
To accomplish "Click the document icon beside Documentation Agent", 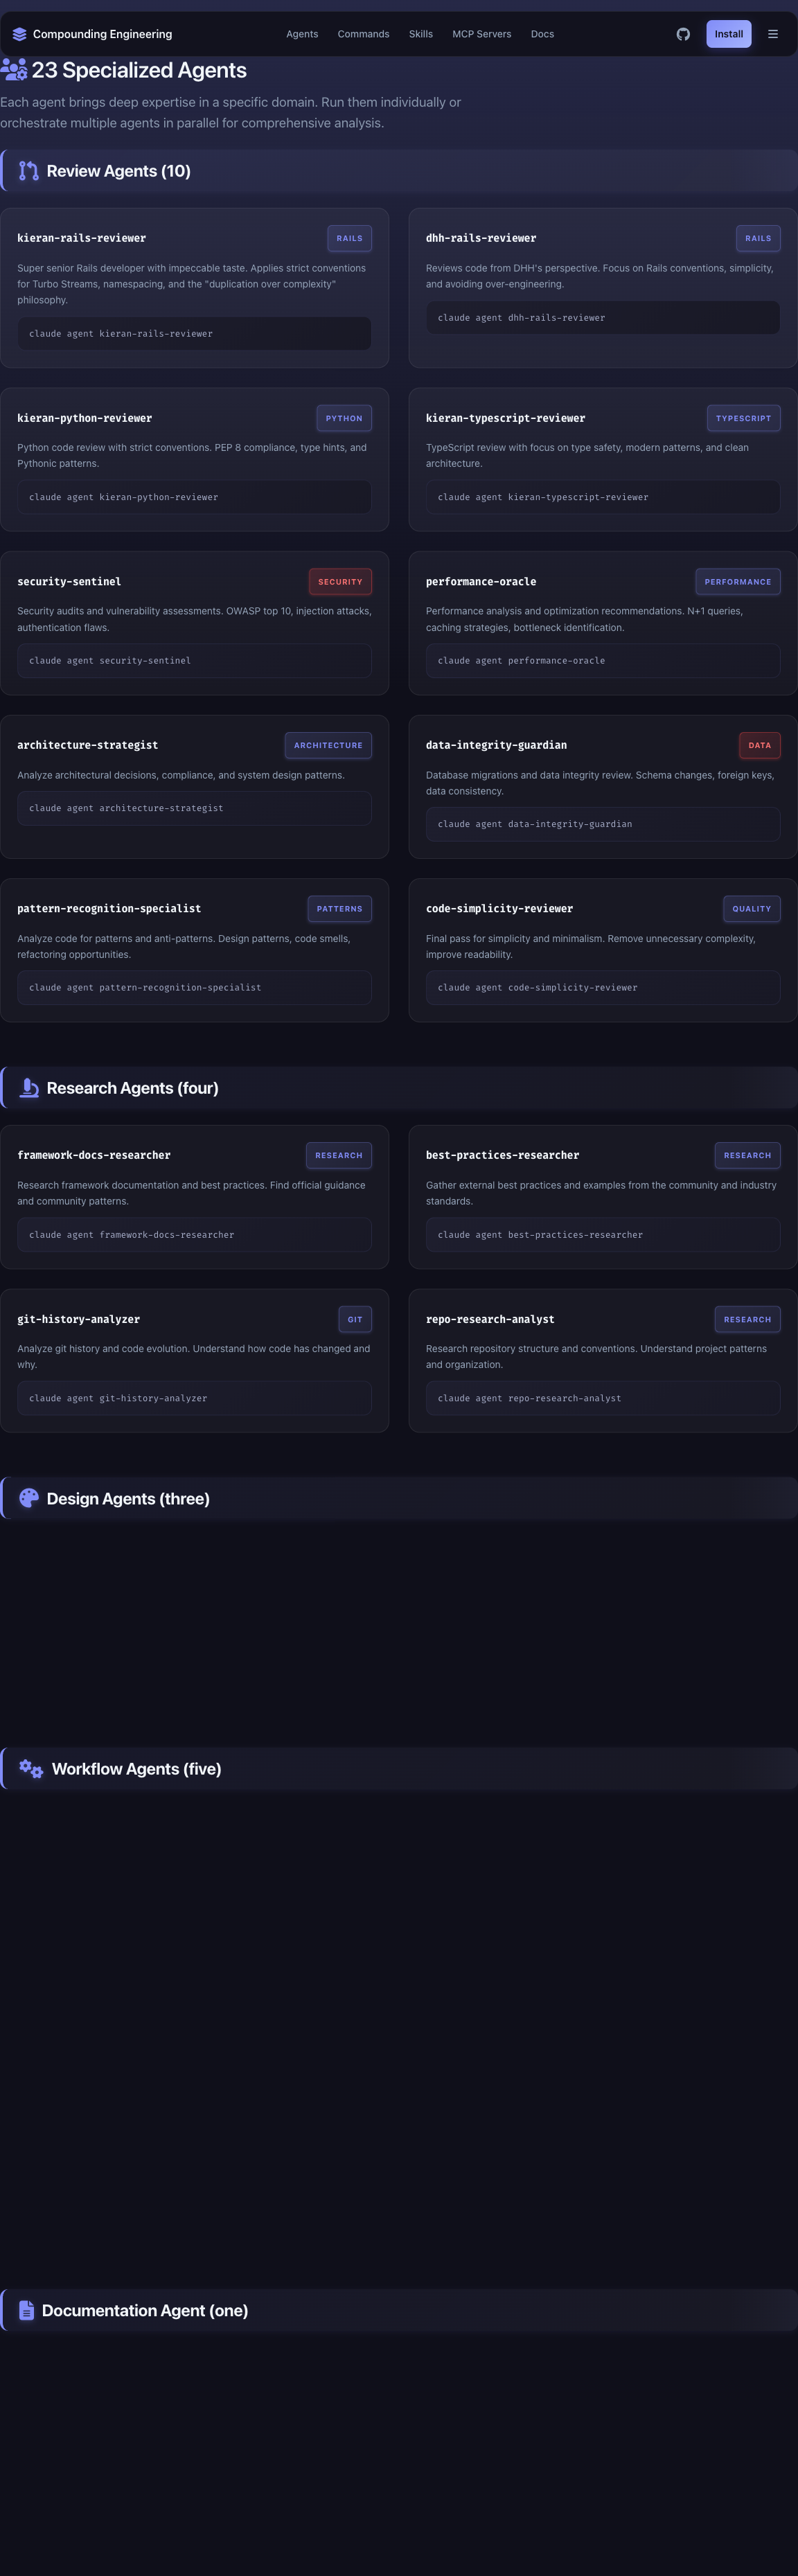I will [27, 2310].
